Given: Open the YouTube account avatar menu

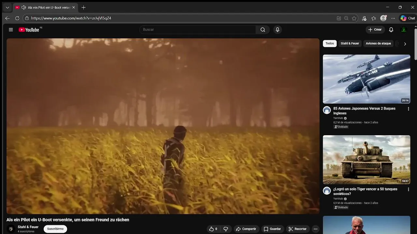Looking at the screenshot, I should (x=404, y=30).
